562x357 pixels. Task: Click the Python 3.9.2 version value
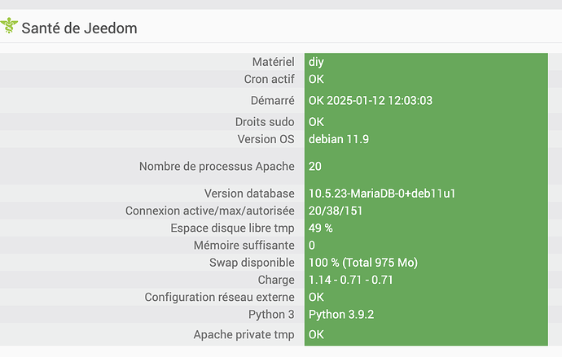point(341,315)
